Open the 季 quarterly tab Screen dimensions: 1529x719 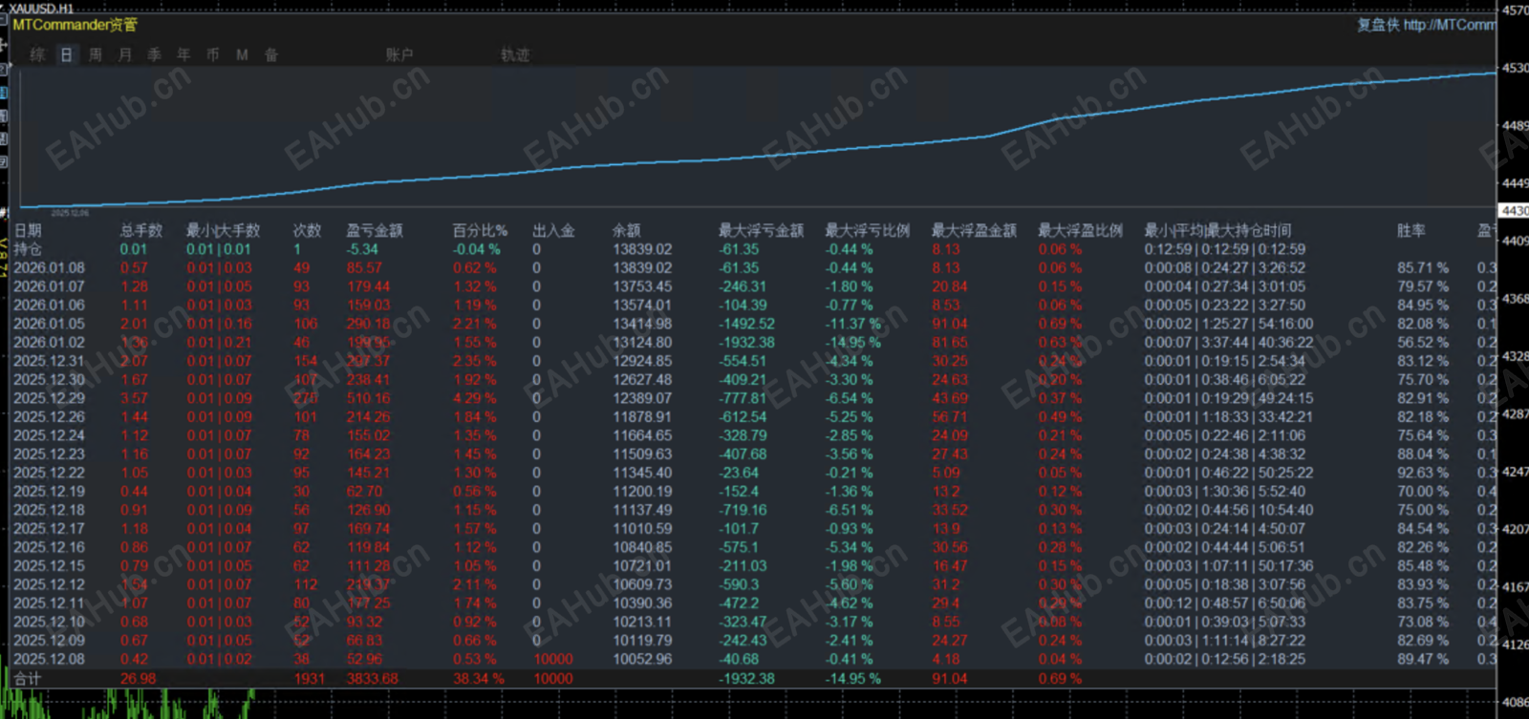154,54
